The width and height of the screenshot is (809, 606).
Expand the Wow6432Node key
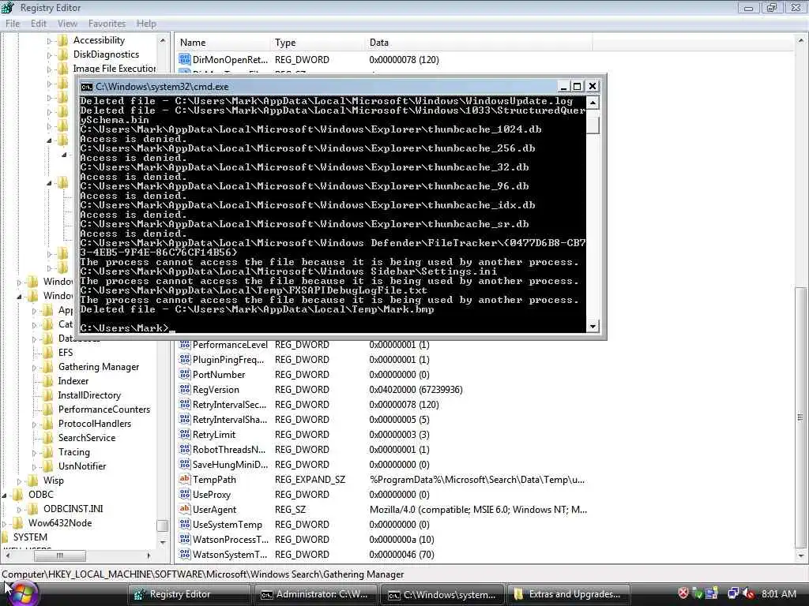coord(5,524)
